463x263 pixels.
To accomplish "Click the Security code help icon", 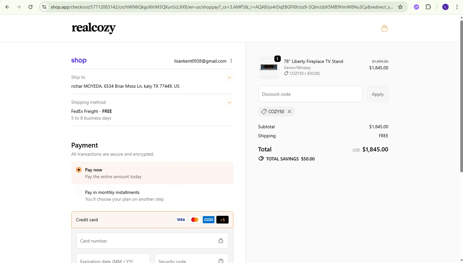I will click(221, 261).
